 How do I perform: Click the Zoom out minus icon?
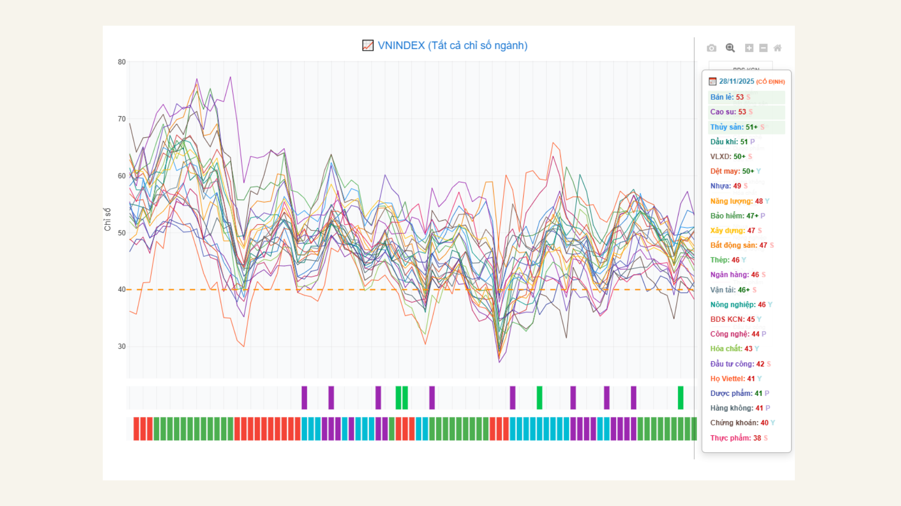tap(764, 48)
